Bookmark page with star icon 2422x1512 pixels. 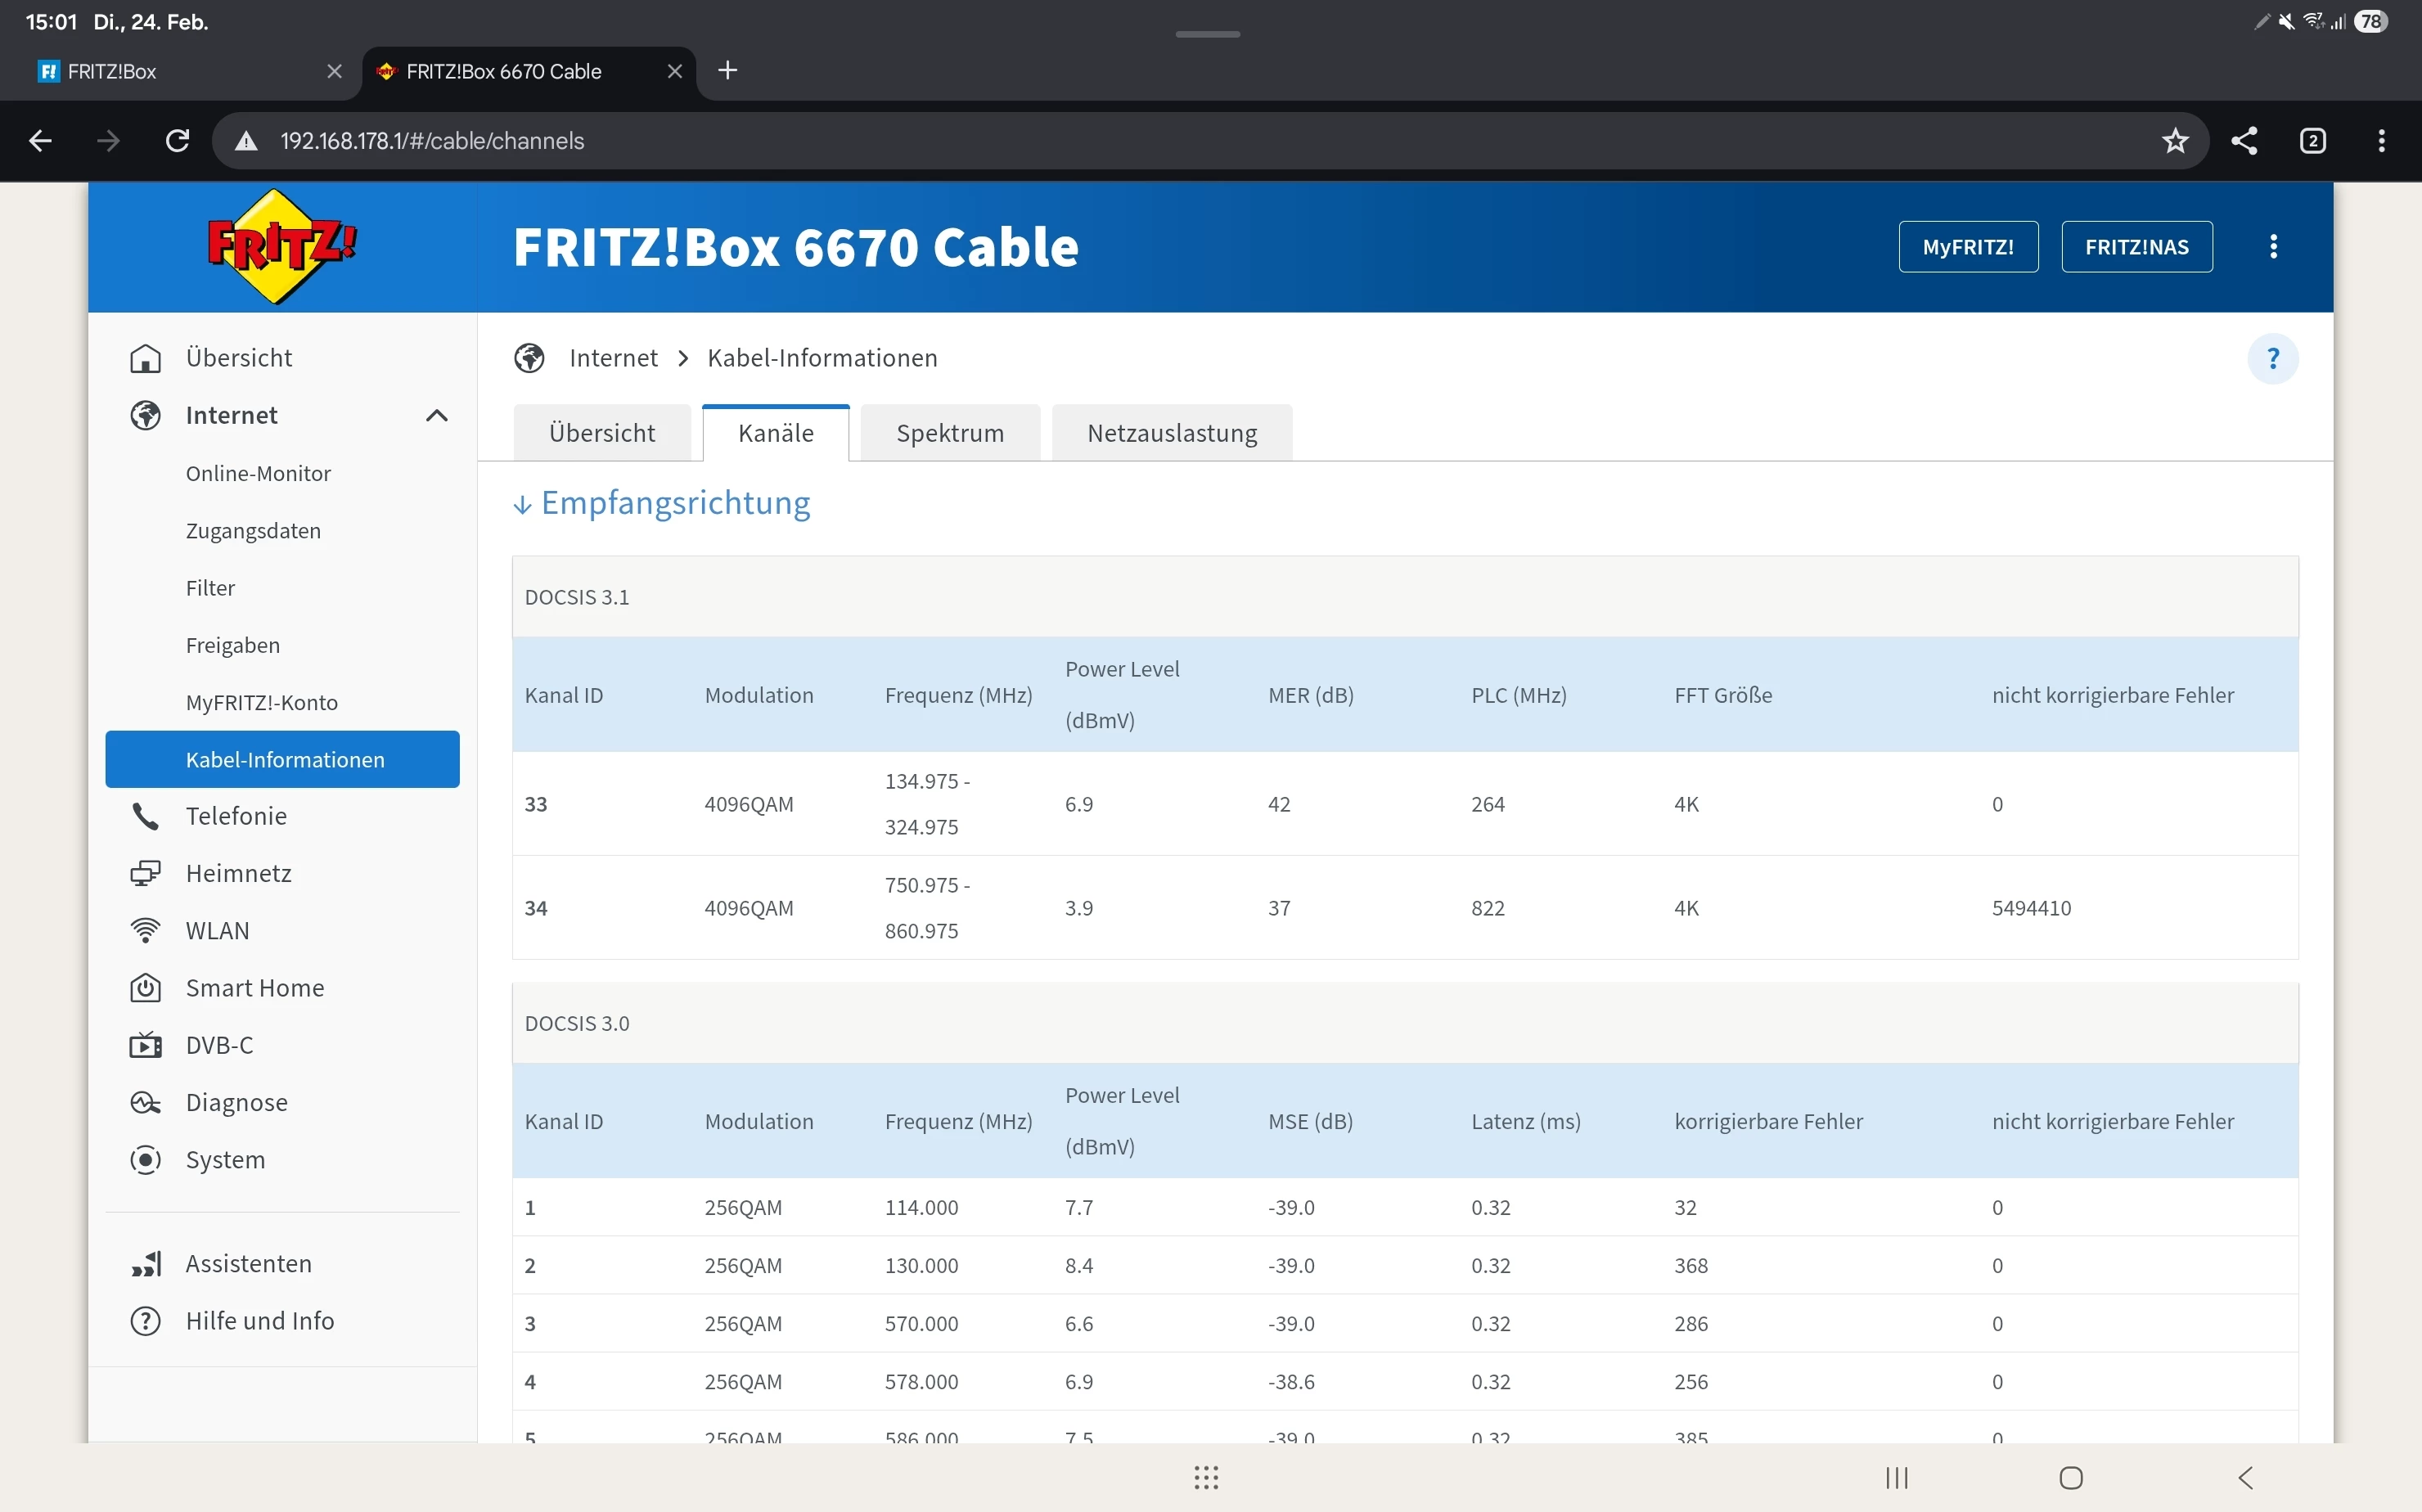(2175, 141)
